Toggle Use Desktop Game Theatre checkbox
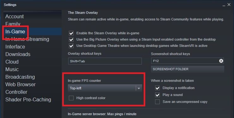 pos(71,46)
